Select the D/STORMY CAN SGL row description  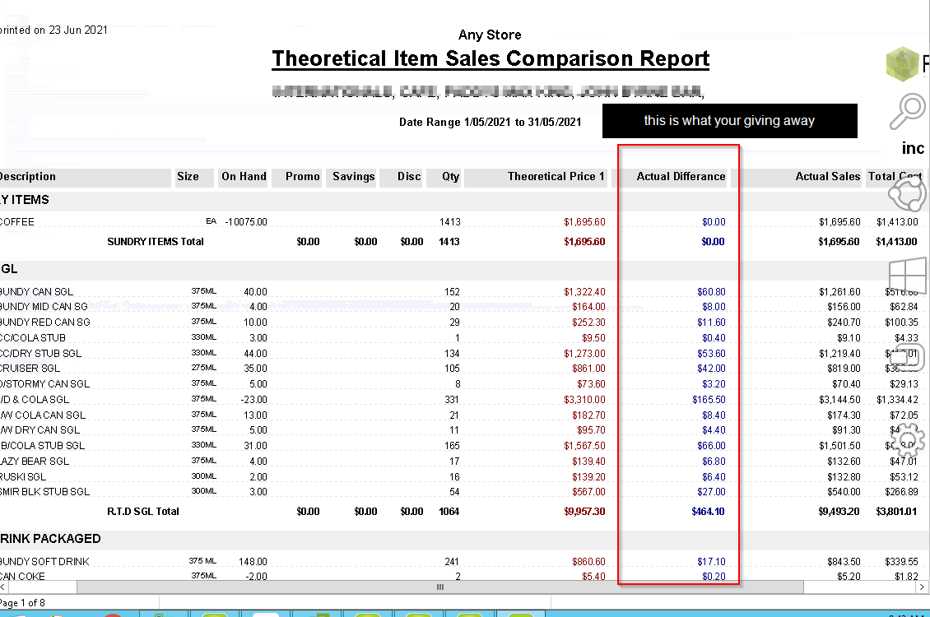[x=45, y=384]
